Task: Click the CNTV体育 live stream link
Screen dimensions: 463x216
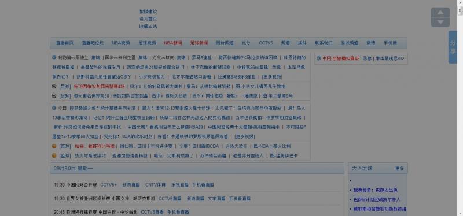Action: [x=156, y=185]
